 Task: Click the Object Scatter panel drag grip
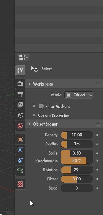98,124
